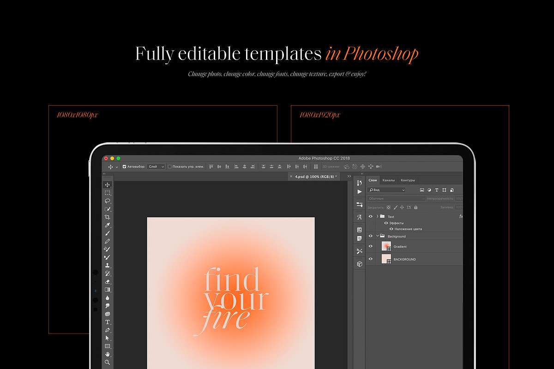The height and width of the screenshot is (369, 554).
Task: Select the Path Selection arrow tool
Action: tap(108, 338)
